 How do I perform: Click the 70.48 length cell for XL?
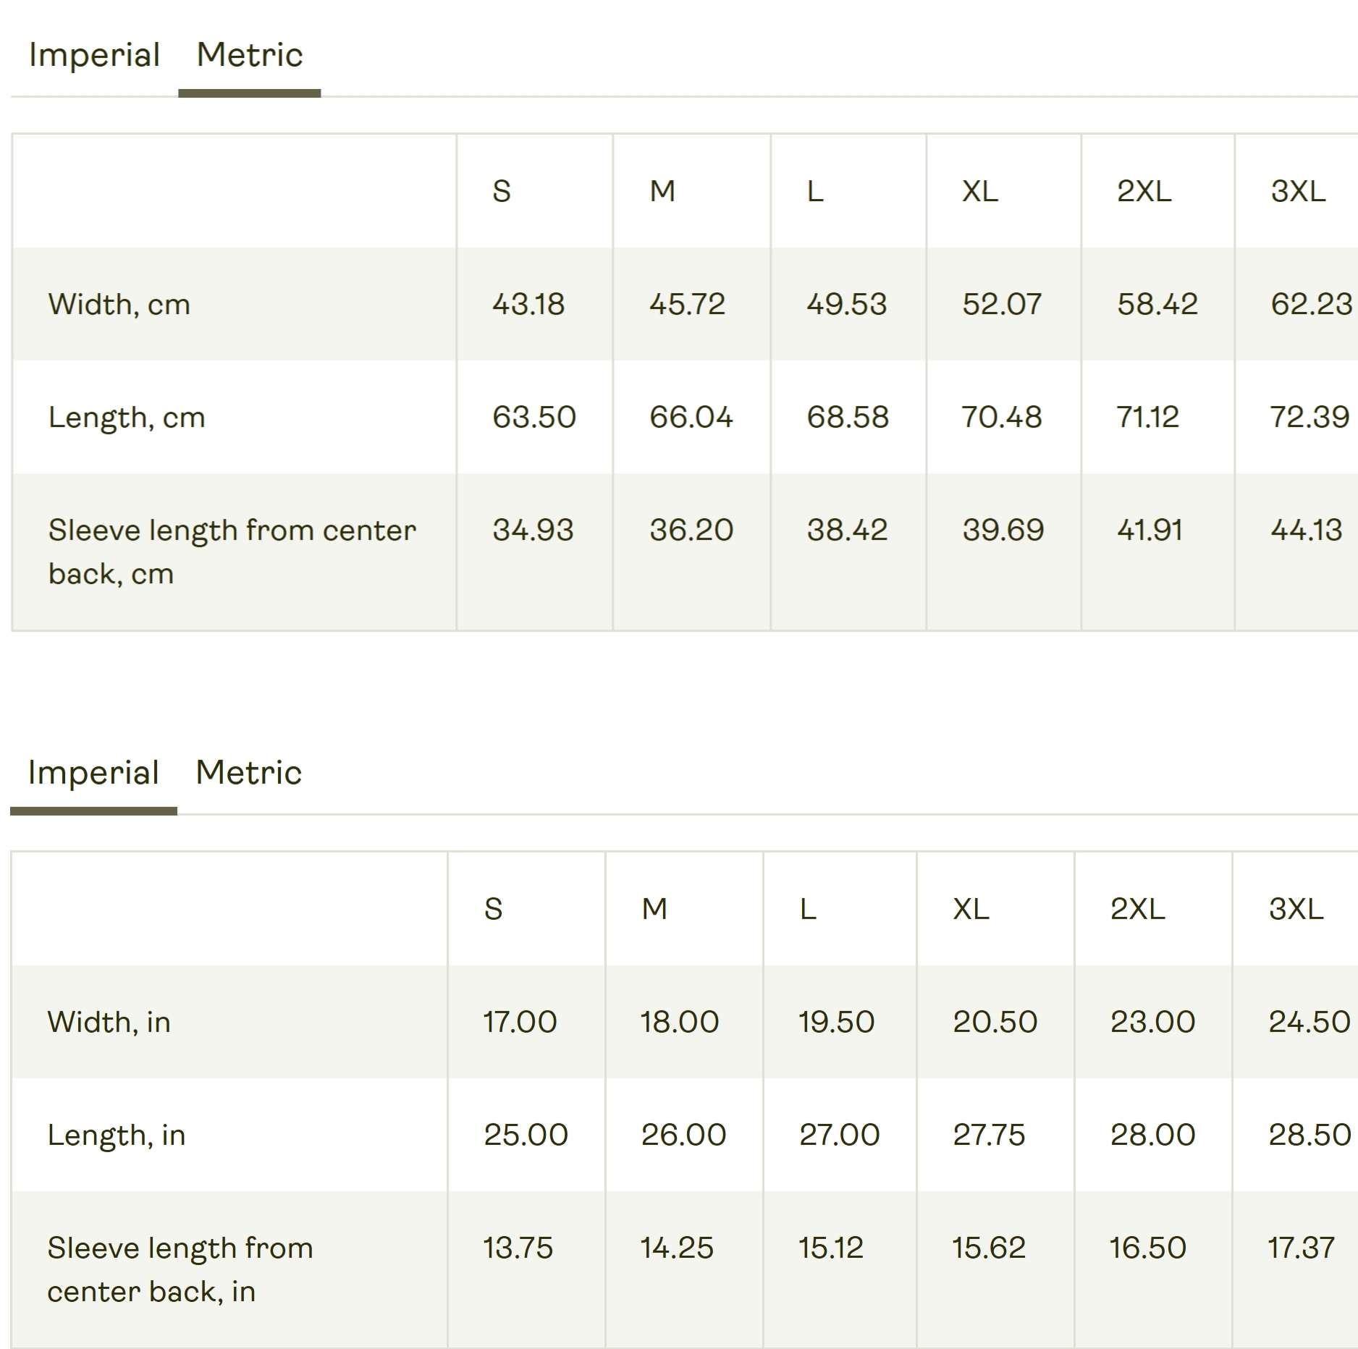[x=1001, y=418]
